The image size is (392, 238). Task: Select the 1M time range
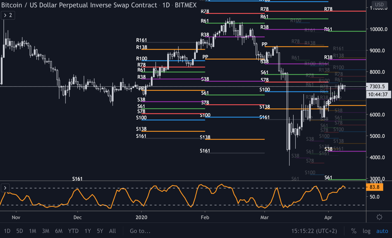coord(32,231)
